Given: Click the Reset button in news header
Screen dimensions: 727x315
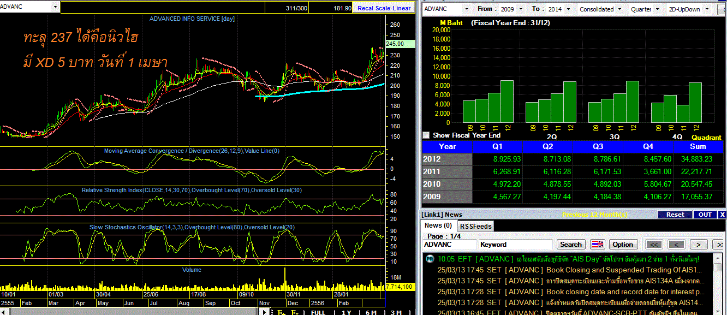Looking at the screenshot, I should click(x=675, y=215).
